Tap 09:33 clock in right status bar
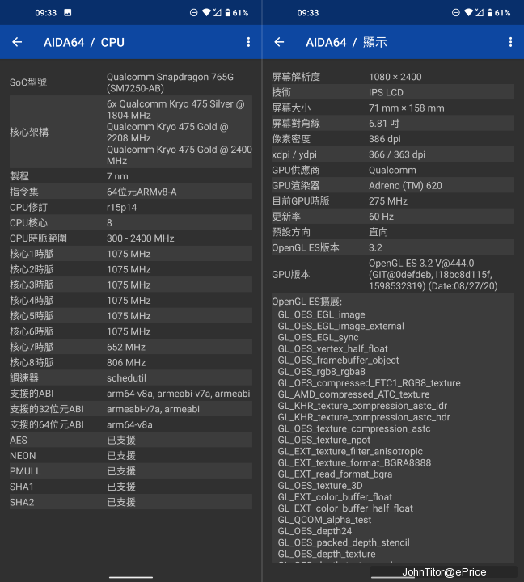 (x=307, y=13)
